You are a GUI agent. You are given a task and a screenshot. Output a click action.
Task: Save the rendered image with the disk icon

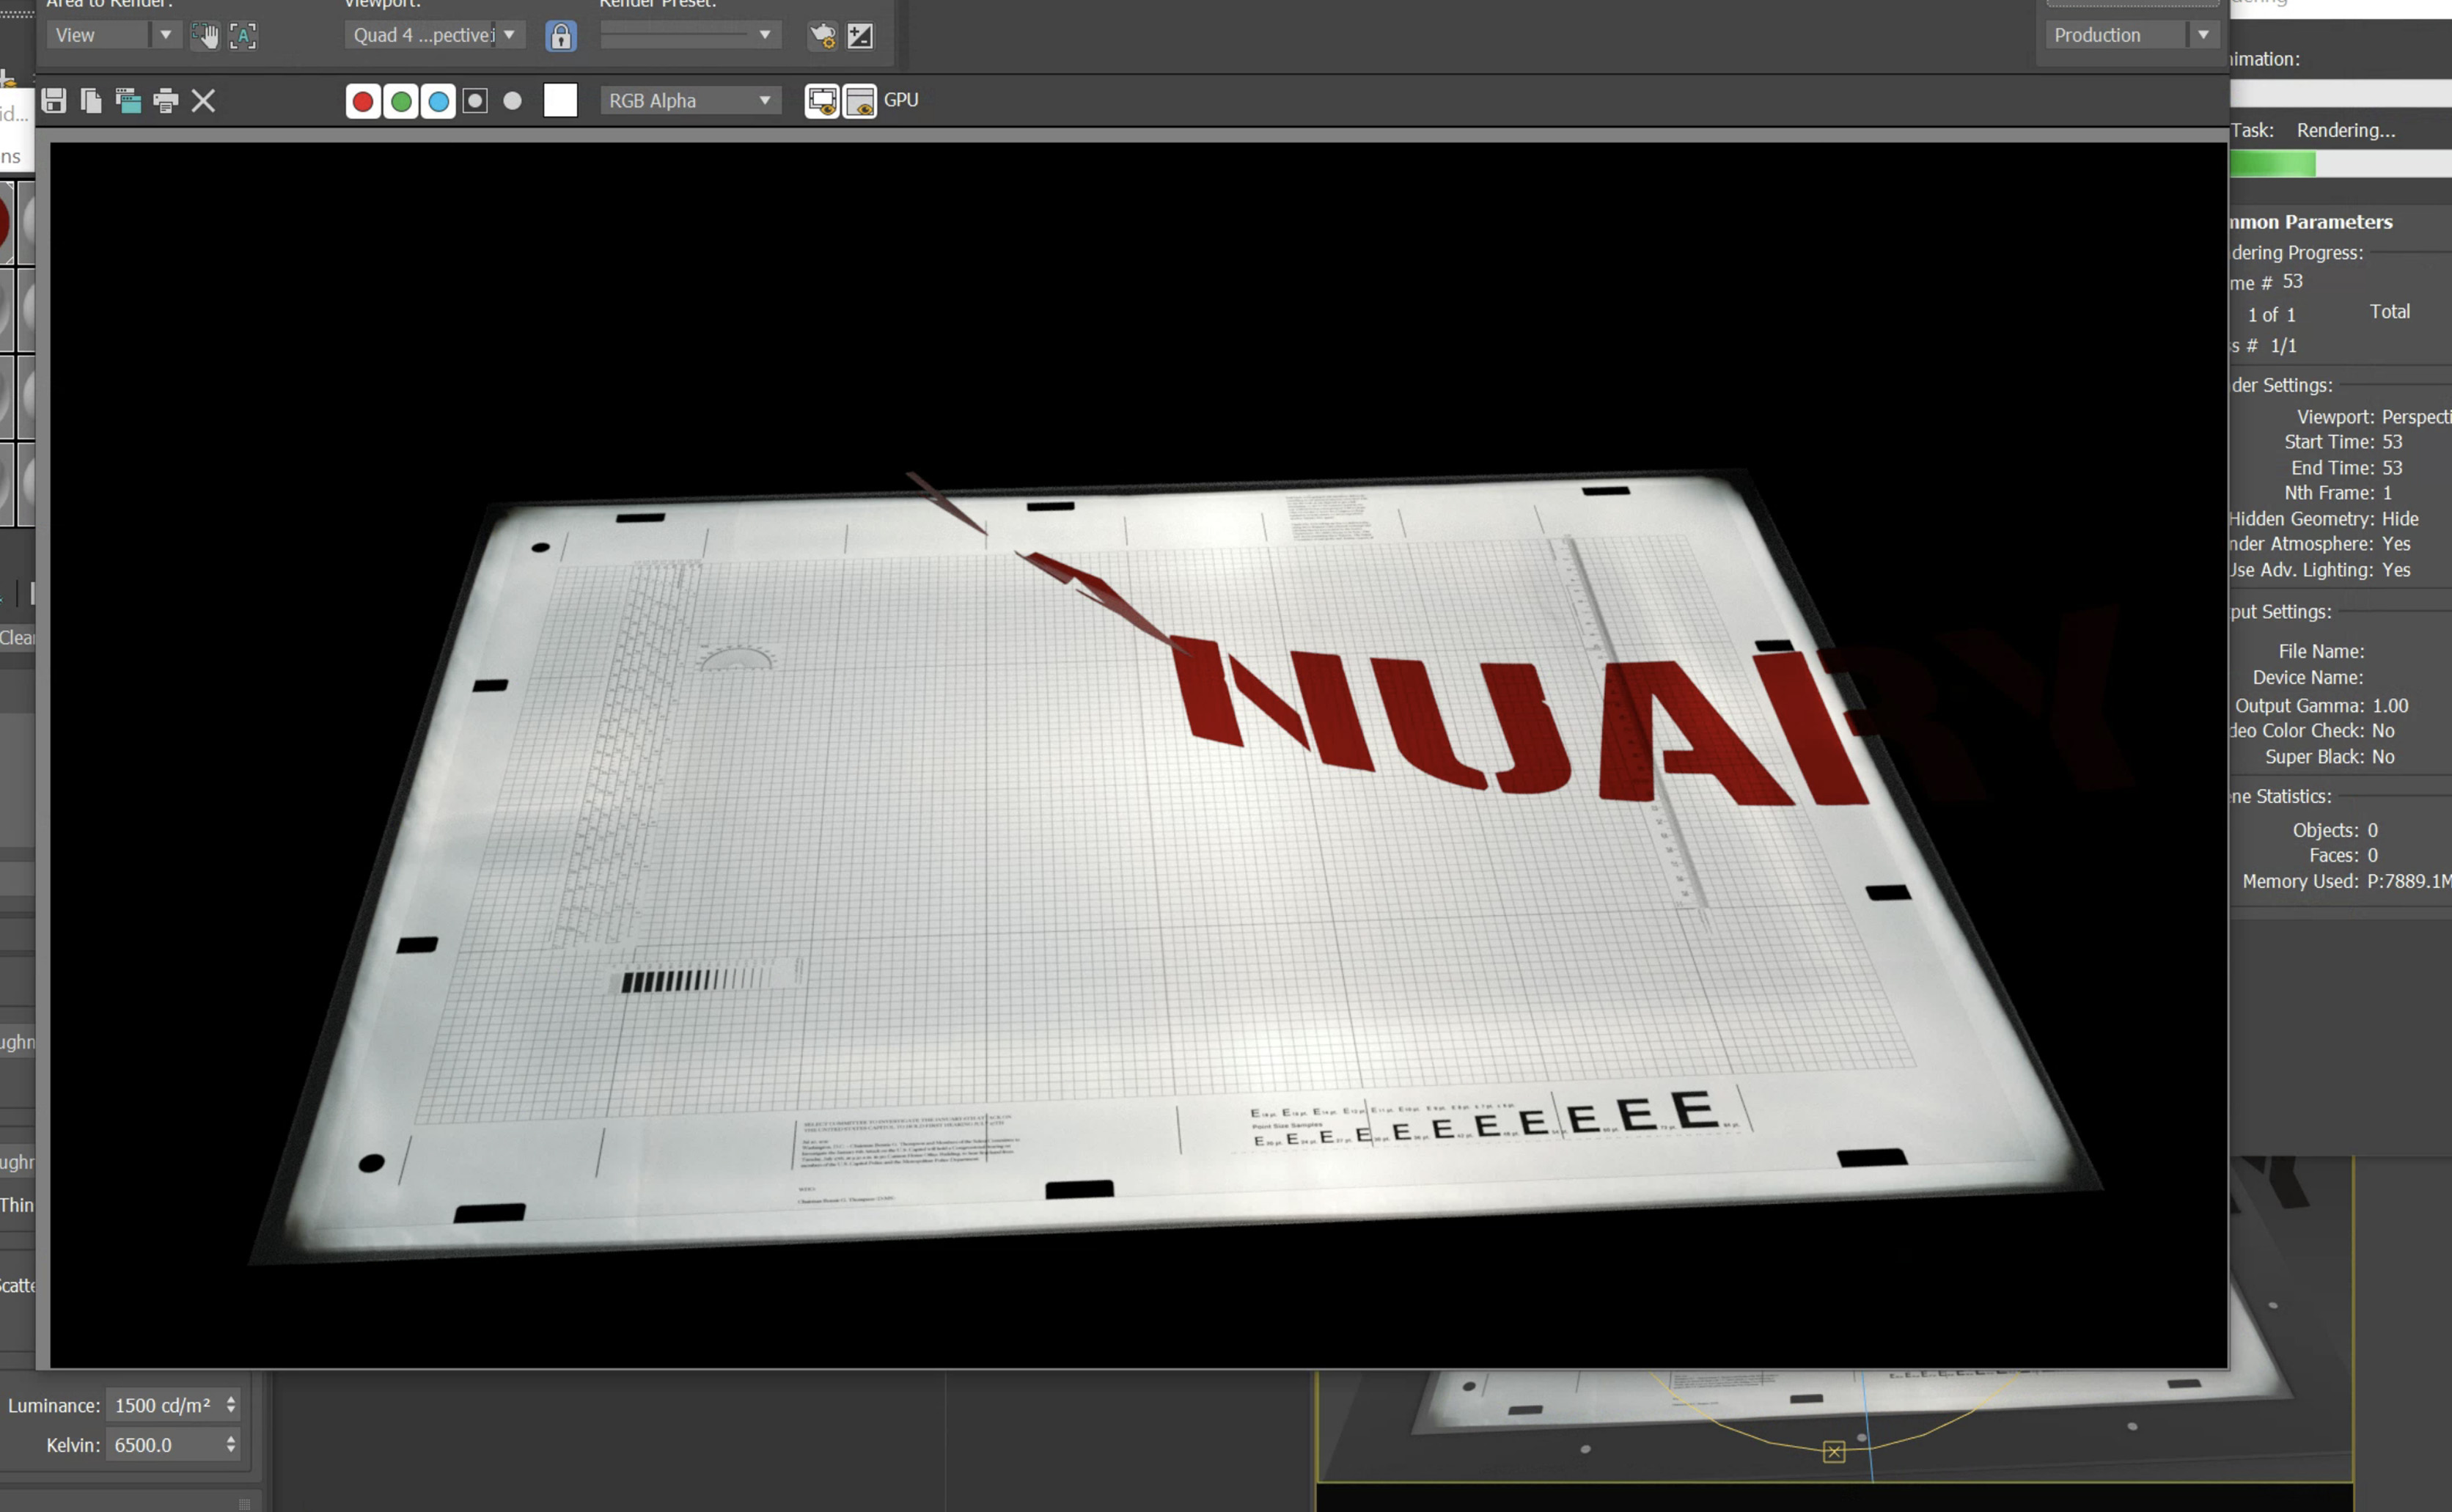click(54, 100)
